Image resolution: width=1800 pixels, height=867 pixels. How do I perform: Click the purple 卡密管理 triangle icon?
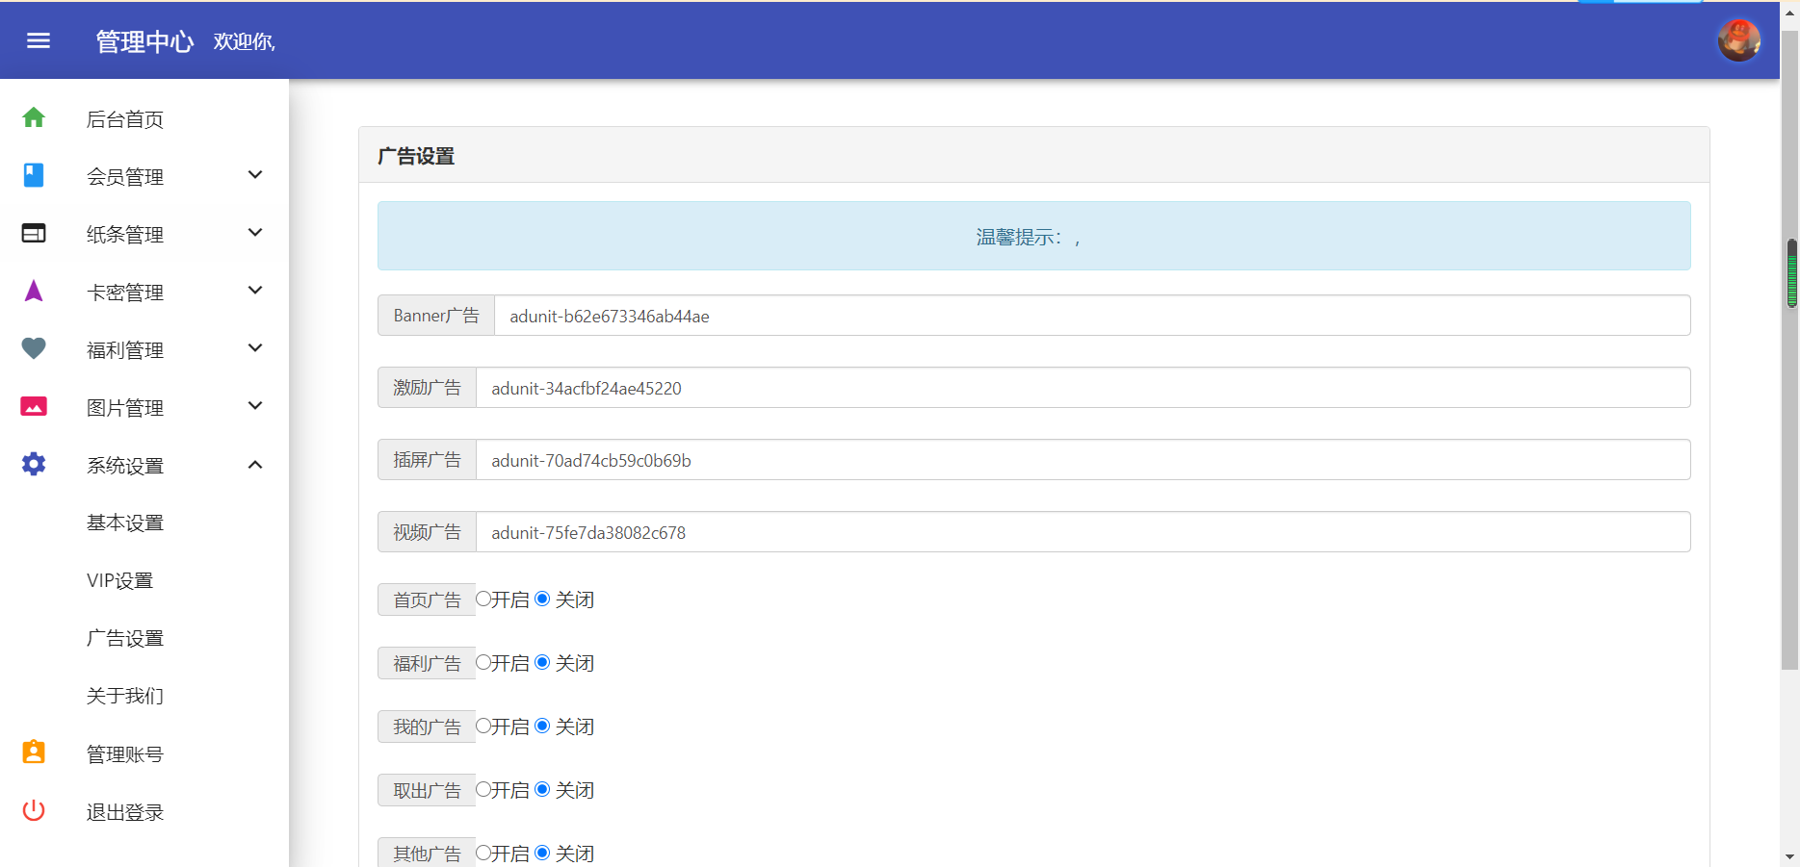click(34, 291)
